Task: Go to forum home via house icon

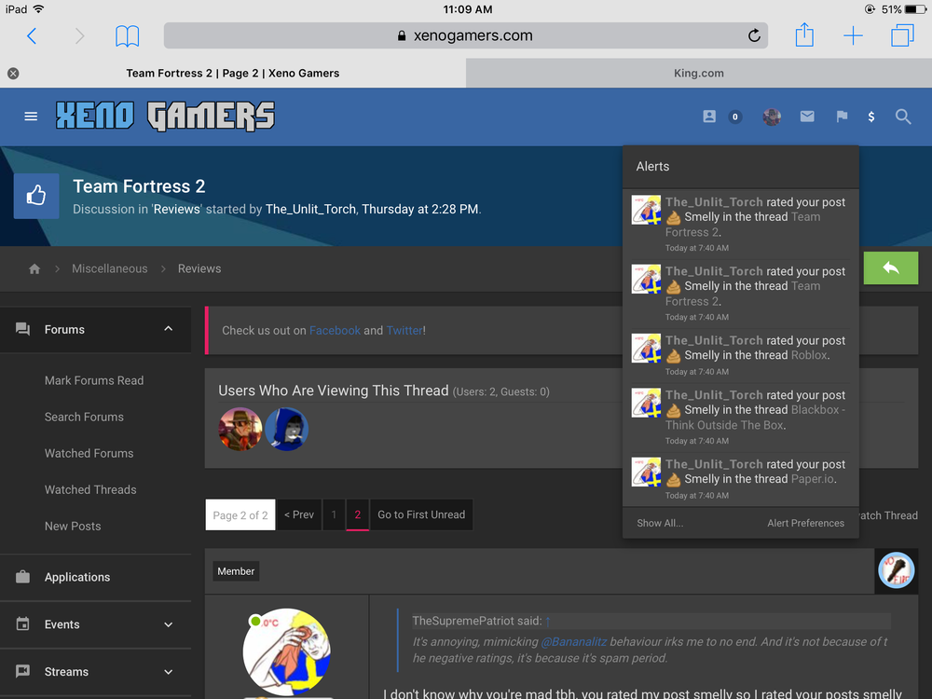Action: pyautogui.click(x=34, y=268)
